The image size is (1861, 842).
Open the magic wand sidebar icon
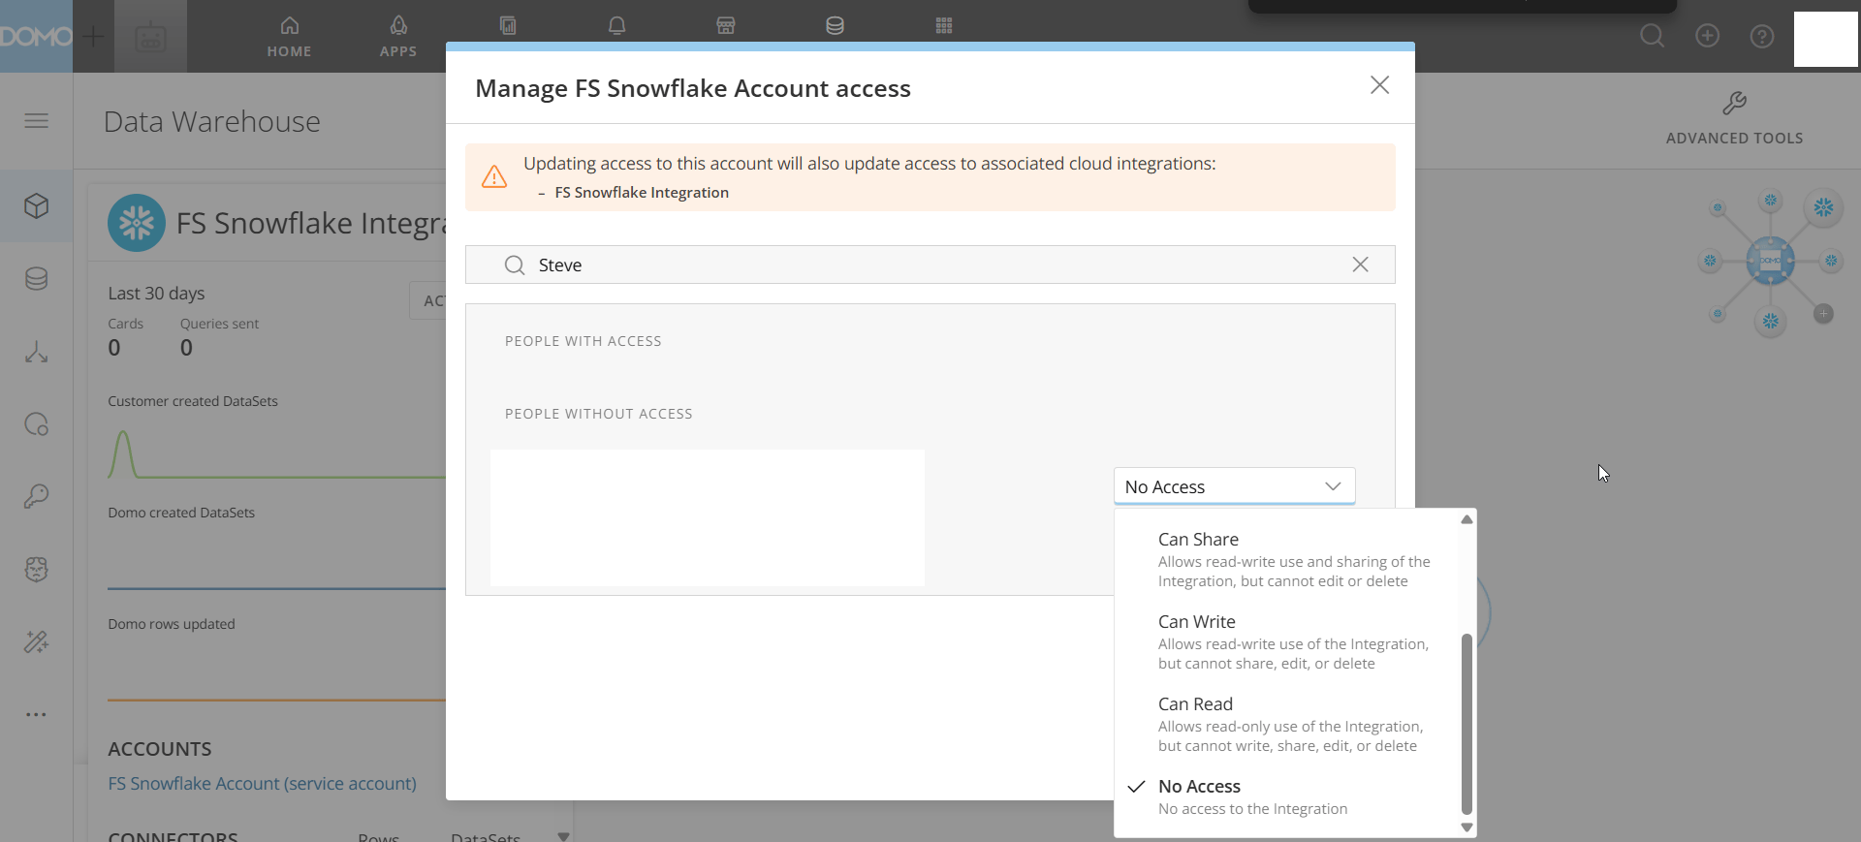click(37, 641)
